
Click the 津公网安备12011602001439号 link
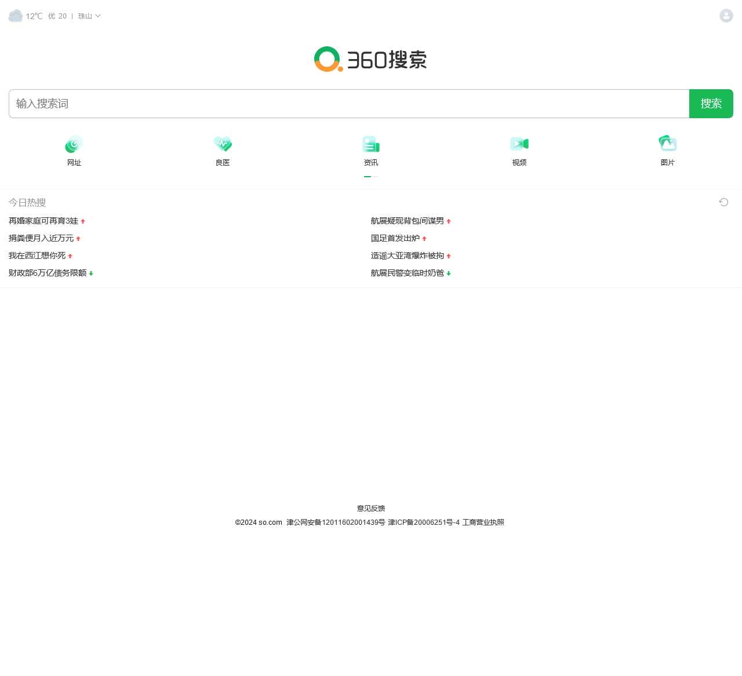point(336,522)
